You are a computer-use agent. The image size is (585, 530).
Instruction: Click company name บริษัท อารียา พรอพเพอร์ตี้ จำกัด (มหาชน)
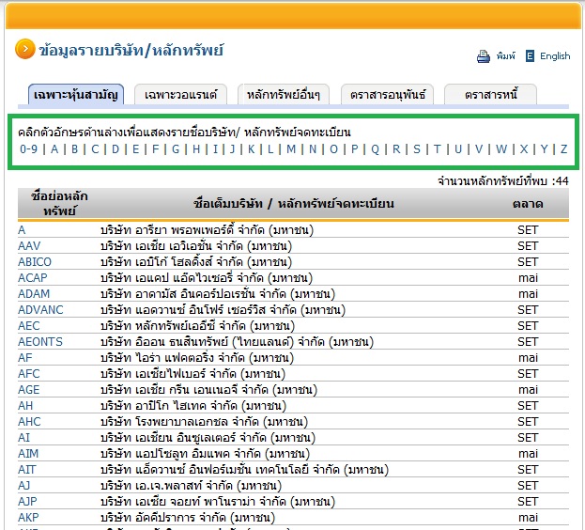(x=208, y=230)
